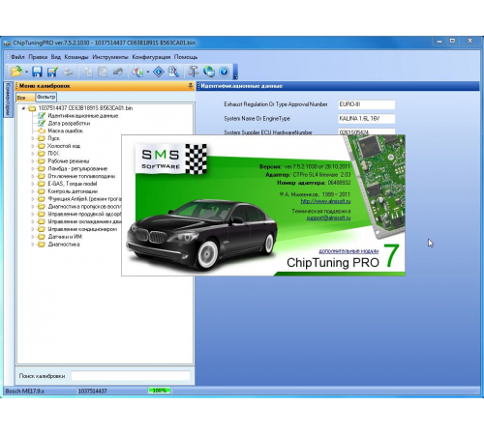Screen dimensions: 484x435
Task: Open the almisoft website link on splash
Action: [x=325, y=201]
